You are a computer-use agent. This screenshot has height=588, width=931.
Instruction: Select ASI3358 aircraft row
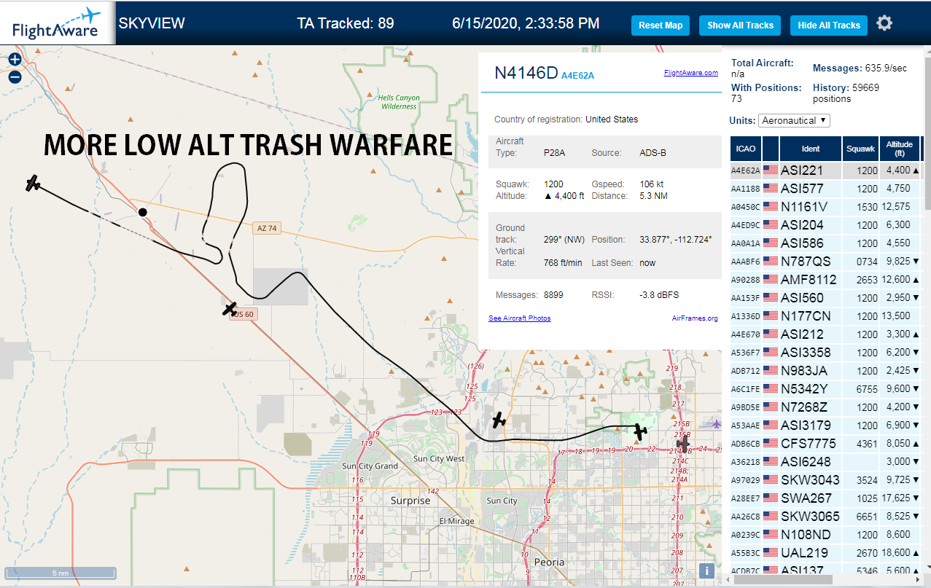pyautogui.click(x=825, y=353)
